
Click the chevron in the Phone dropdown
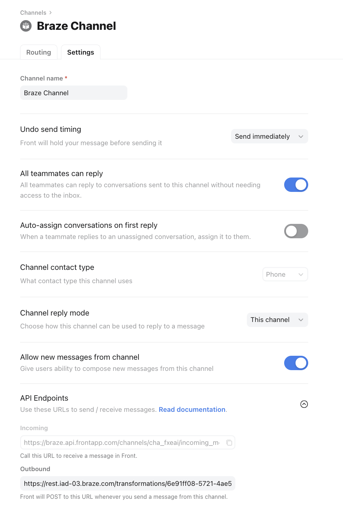tap(301, 275)
